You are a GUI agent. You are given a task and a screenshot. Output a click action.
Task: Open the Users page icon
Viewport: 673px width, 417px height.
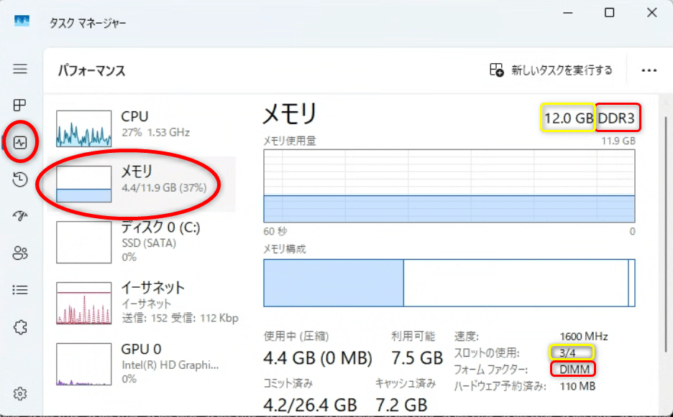click(x=20, y=253)
